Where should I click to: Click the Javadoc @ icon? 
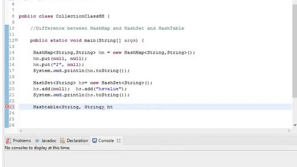coord(37,141)
